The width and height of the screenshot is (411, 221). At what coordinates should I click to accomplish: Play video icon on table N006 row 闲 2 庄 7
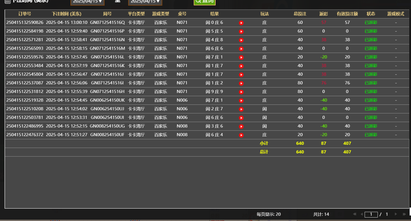click(241, 109)
